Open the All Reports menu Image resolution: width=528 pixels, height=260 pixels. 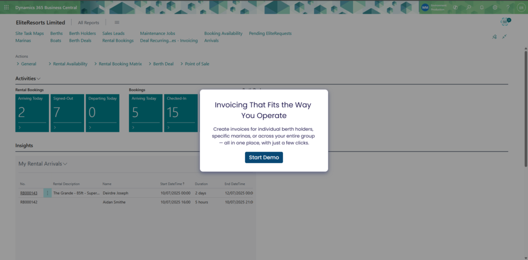89,23
